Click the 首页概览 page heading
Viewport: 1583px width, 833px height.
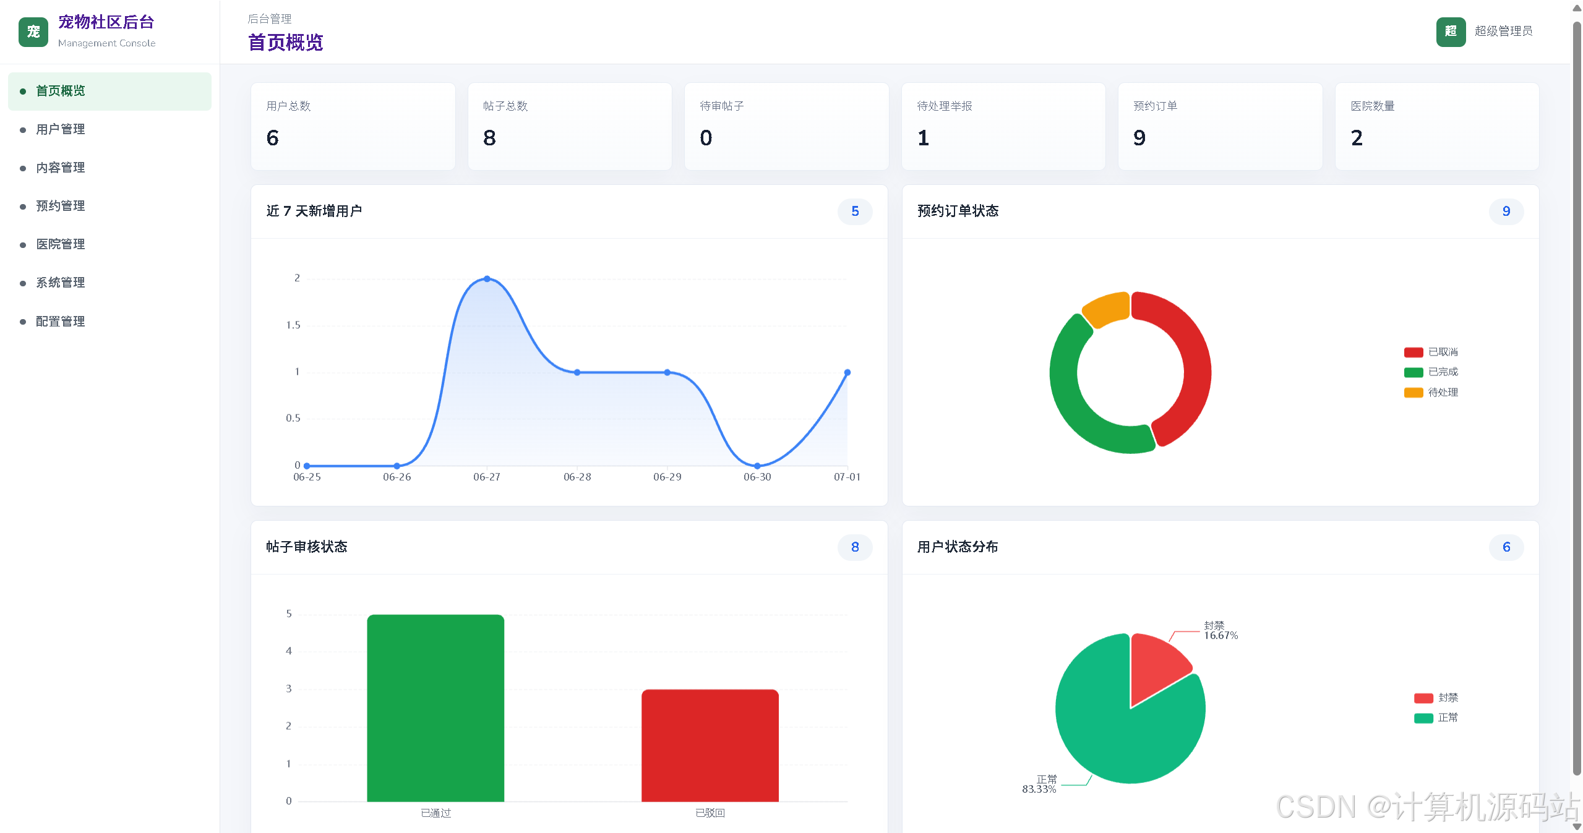(x=286, y=43)
